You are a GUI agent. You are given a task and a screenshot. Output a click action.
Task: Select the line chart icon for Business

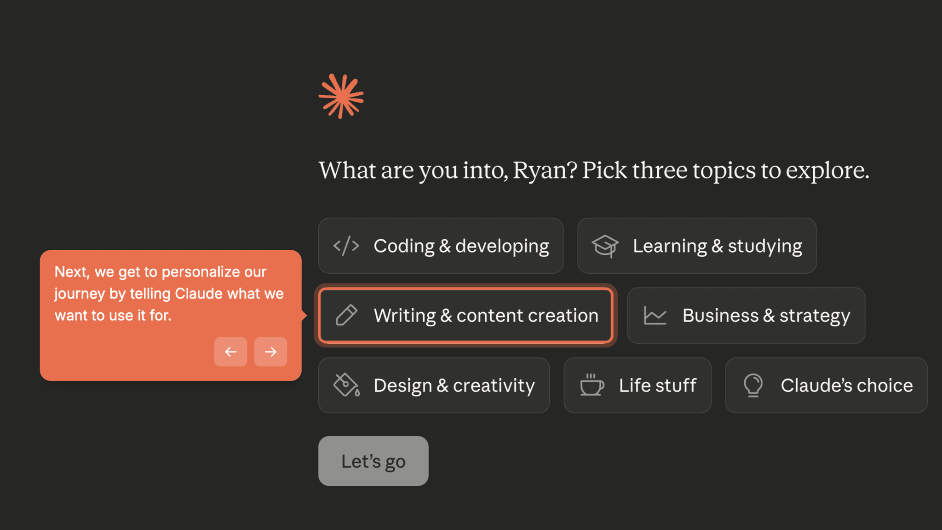(x=654, y=316)
